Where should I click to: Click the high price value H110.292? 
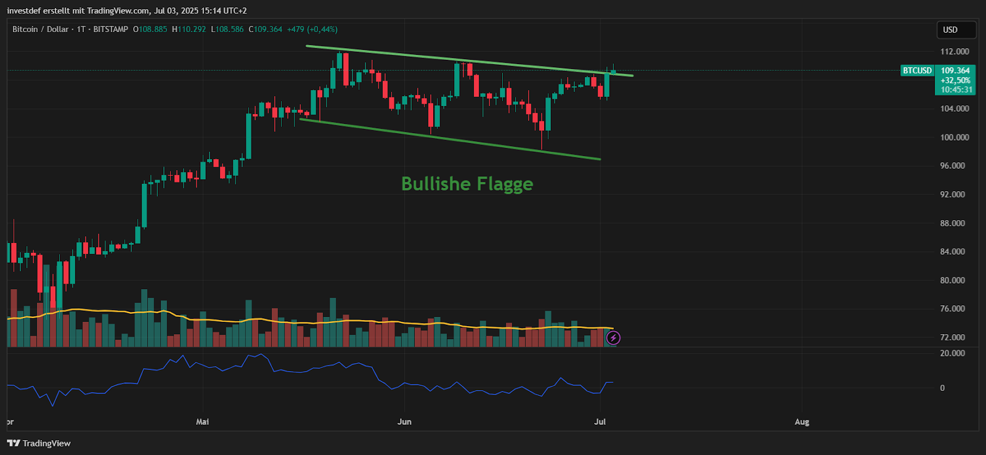click(x=189, y=29)
